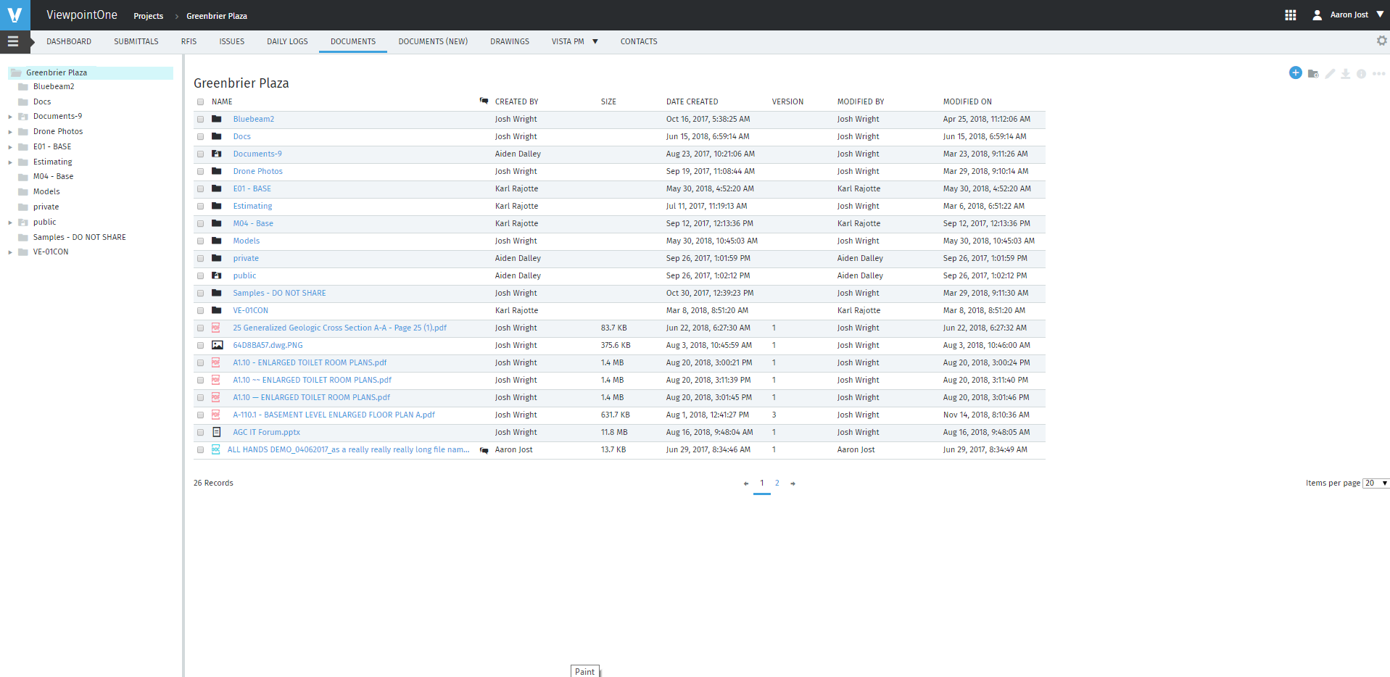This screenshot has height=677, width=1390.
Task: Open the SUBMITTALS tab
Action: (136, 41)
